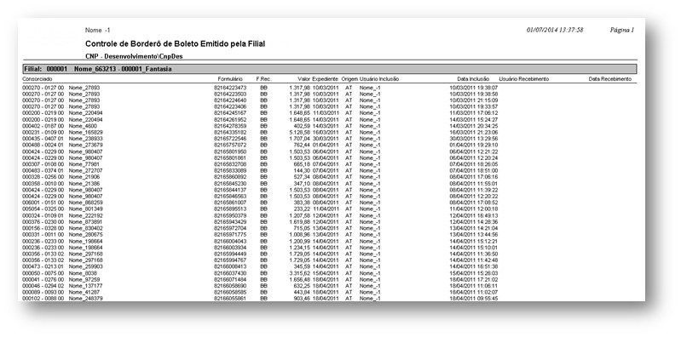The width and height of the screenshot is (681, 337).
Task: Select the valor 5.128,58
Action: tap(300, 132)
